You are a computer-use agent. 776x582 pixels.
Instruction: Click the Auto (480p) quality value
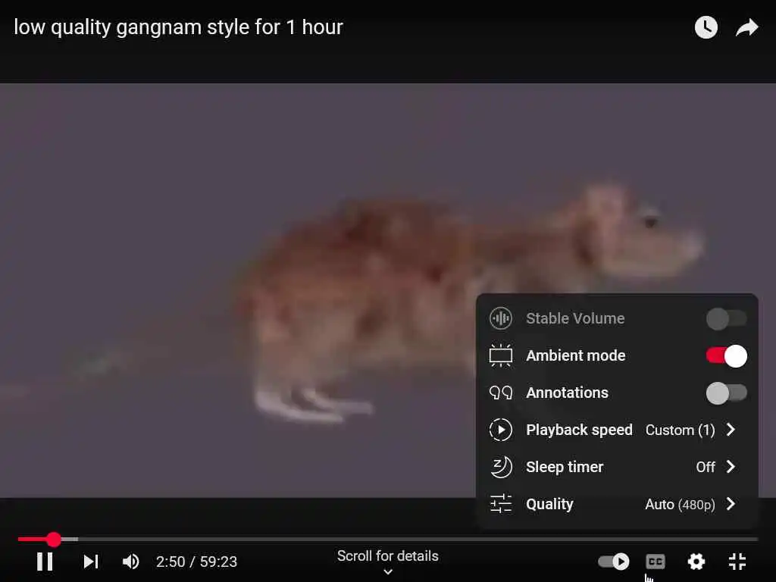[680, 504]
